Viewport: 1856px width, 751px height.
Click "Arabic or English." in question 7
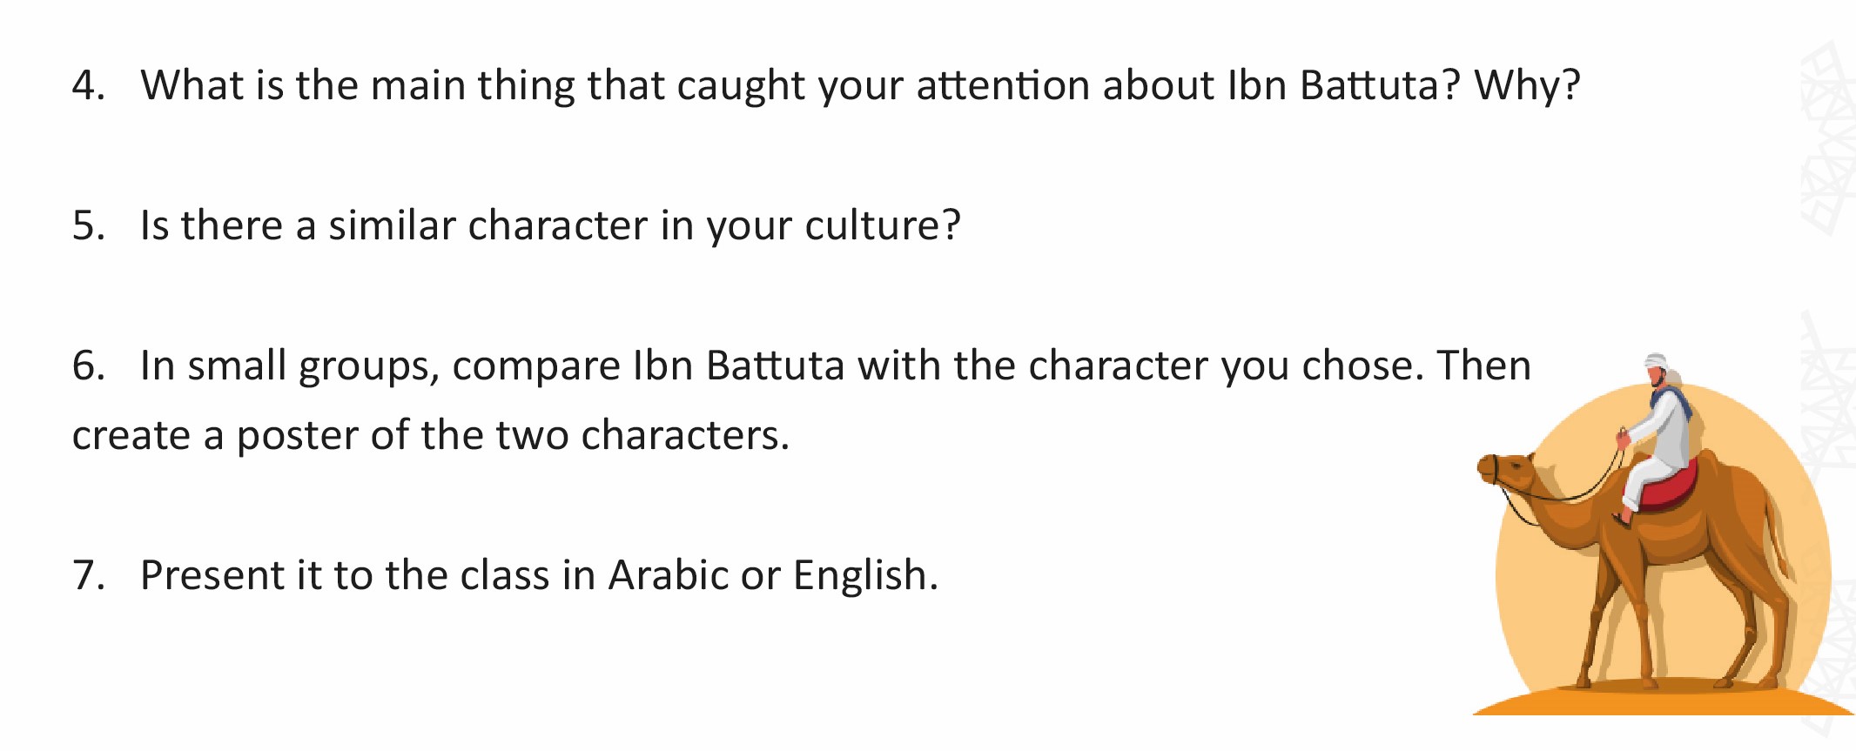click(773, 575)
